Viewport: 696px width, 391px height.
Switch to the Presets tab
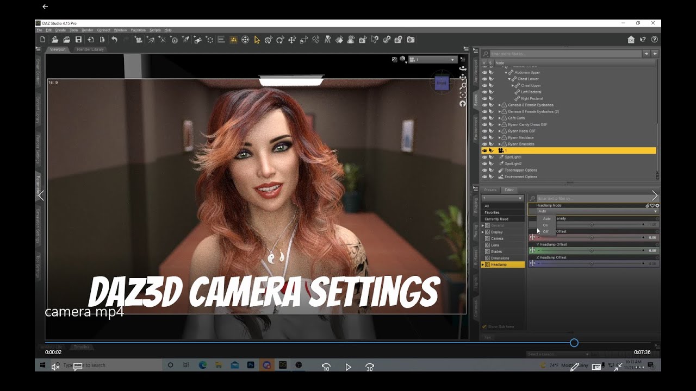coord(490,190)
